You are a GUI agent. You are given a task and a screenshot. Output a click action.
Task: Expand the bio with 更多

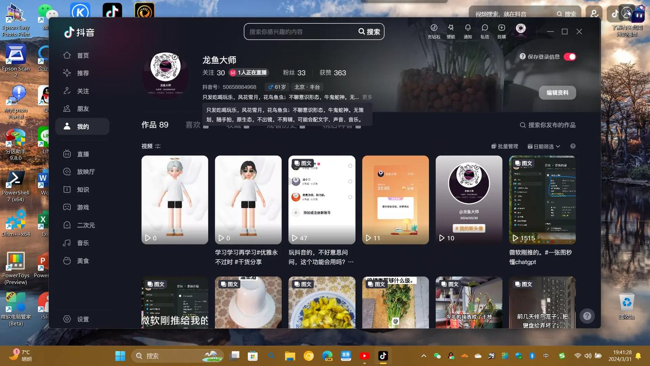368,97
